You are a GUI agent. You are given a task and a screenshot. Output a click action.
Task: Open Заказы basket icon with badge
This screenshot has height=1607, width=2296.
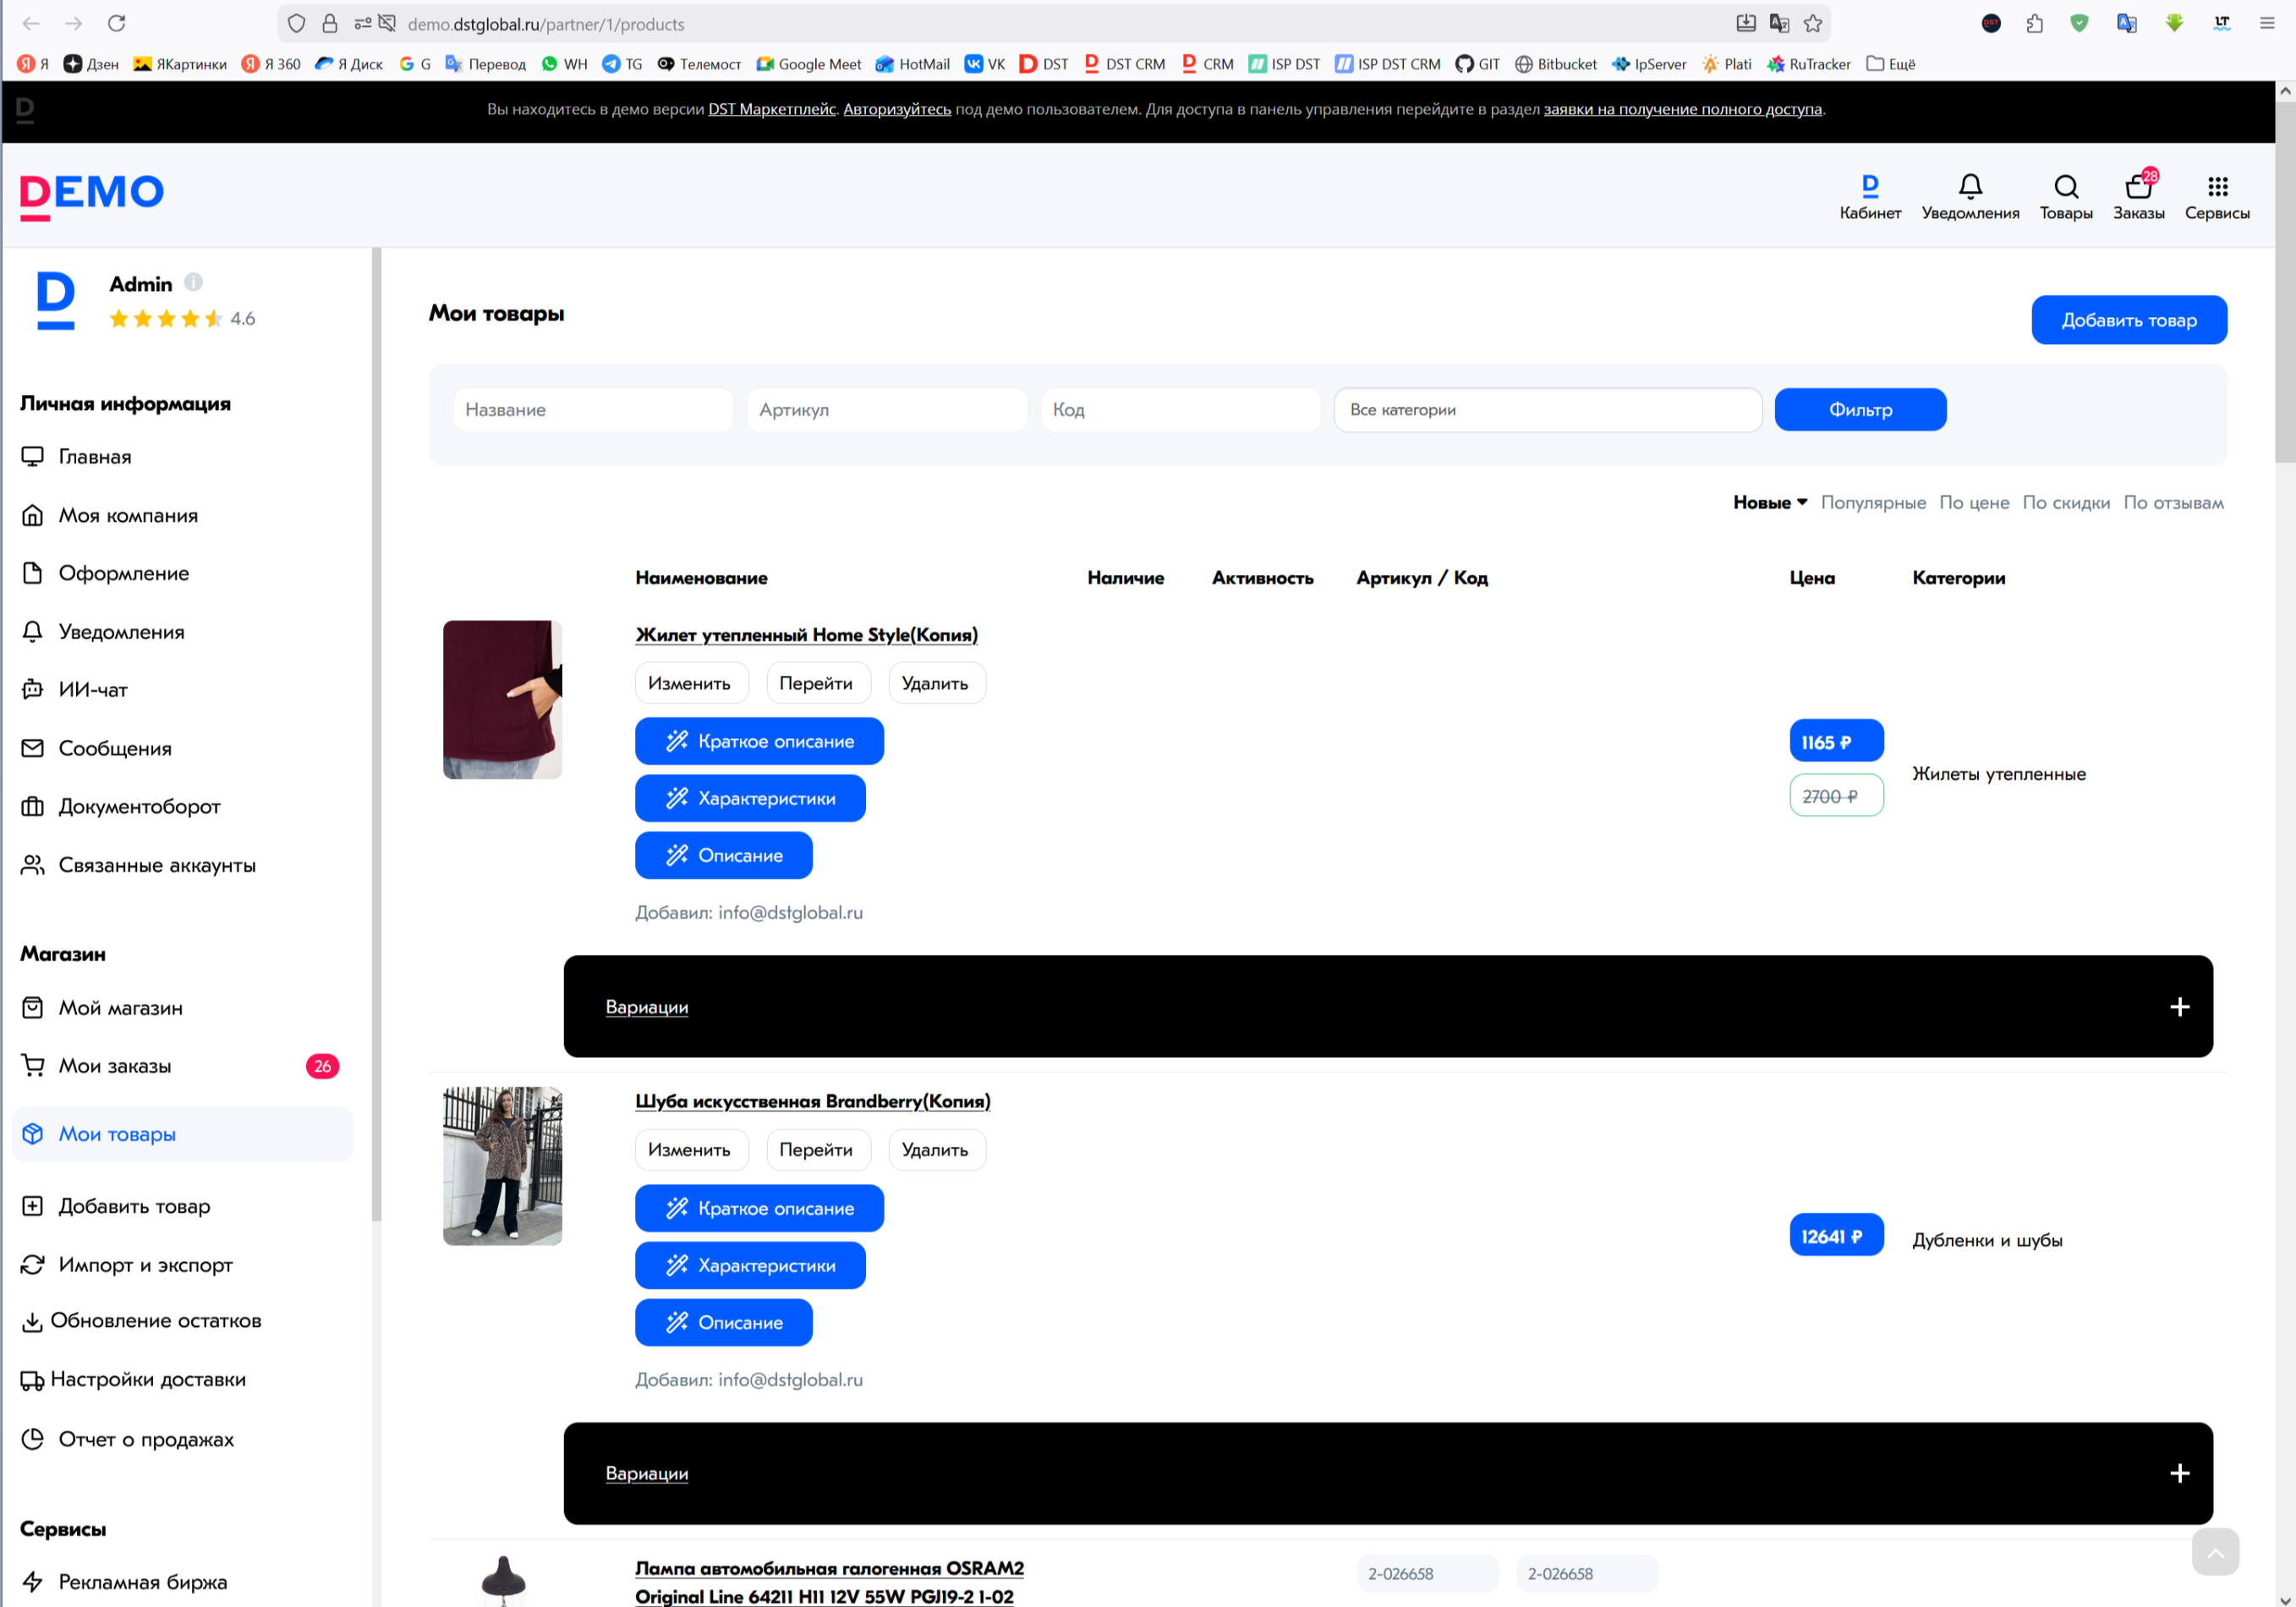pyautogui.click(x=2138, y=187)
